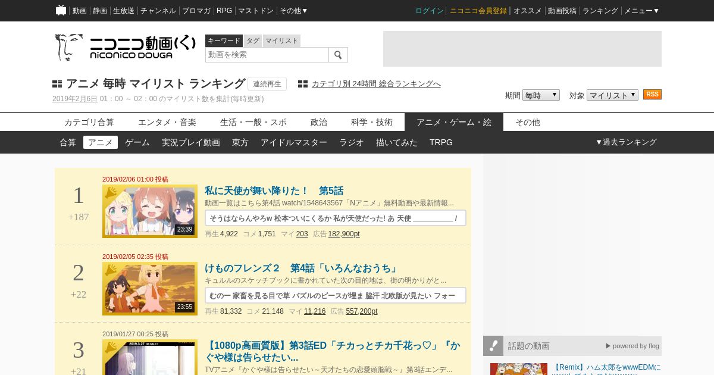Click the list icon before アニメ ranking title
The image size is (714, 375).
[57, 84]
